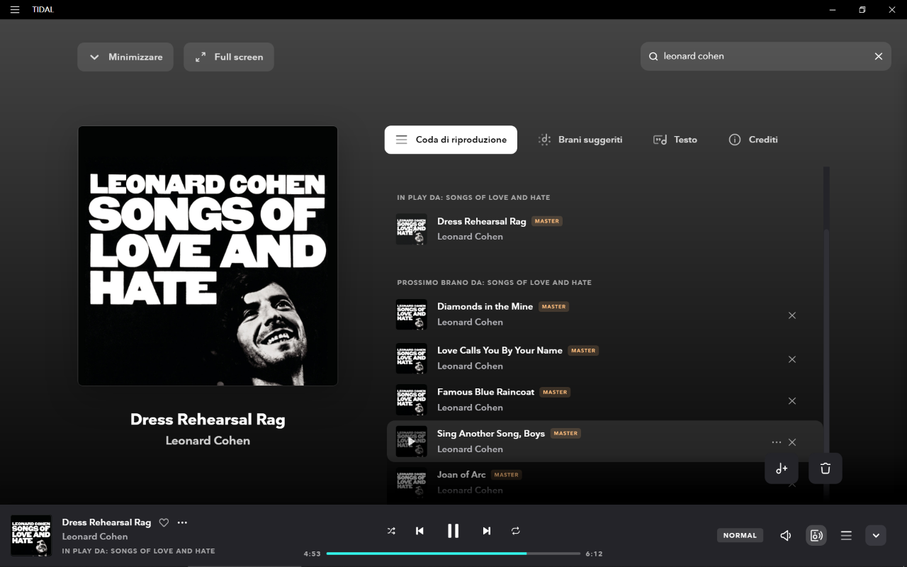Click Love Calls You By Your Name thumbnail
This screenshot has width=907, height=567.
click(x=411, y=359)
